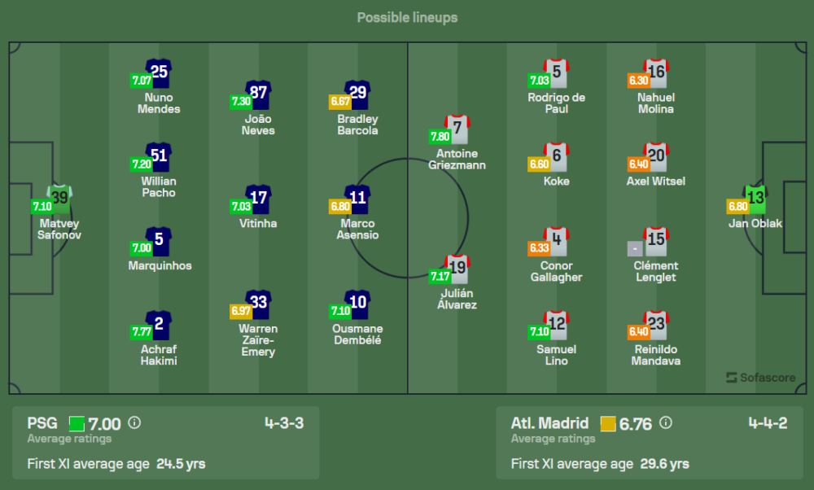
Task: Select Achraf Hakimi's 7.77 rating badge
Action: 141,331
